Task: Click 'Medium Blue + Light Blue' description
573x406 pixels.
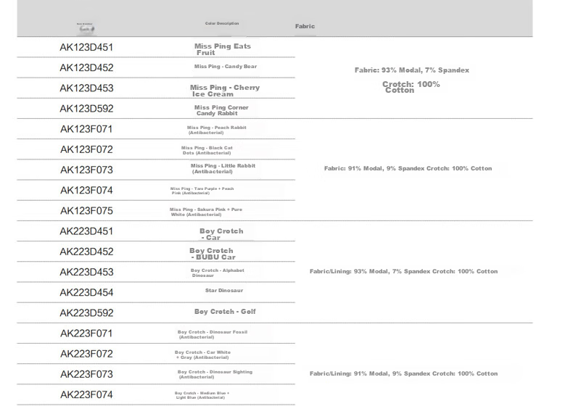Action: click(202, 395)
